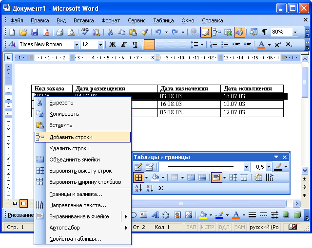This screenshot has height=248, width=312.
Task: Choose Удалить строки from context menu
Action: 82,148
